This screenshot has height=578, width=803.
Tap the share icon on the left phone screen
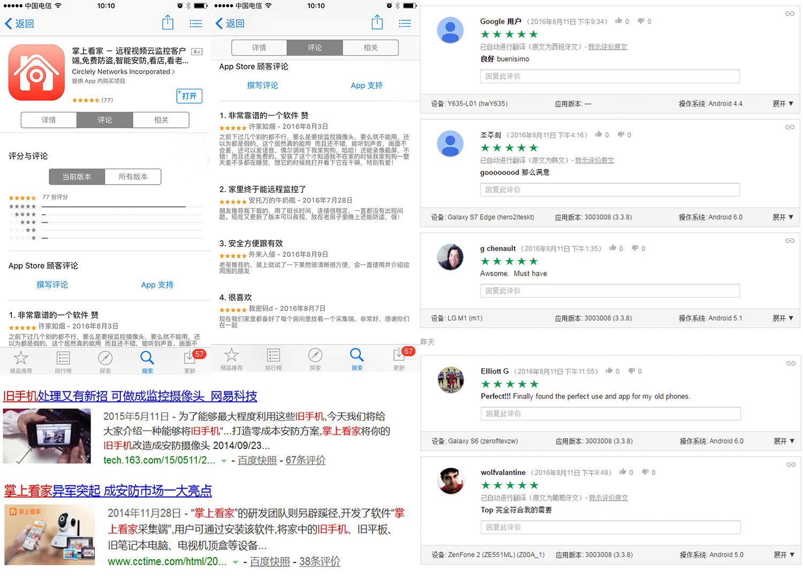click(x=168, y=22)
